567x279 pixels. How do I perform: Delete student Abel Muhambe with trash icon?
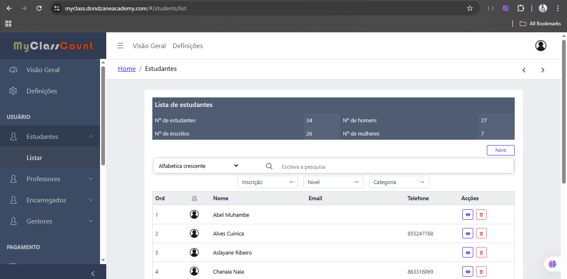pyautogui.click(x=481, y=215)
